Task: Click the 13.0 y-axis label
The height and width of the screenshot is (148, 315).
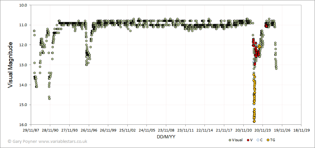Action: tap(23, 65)
